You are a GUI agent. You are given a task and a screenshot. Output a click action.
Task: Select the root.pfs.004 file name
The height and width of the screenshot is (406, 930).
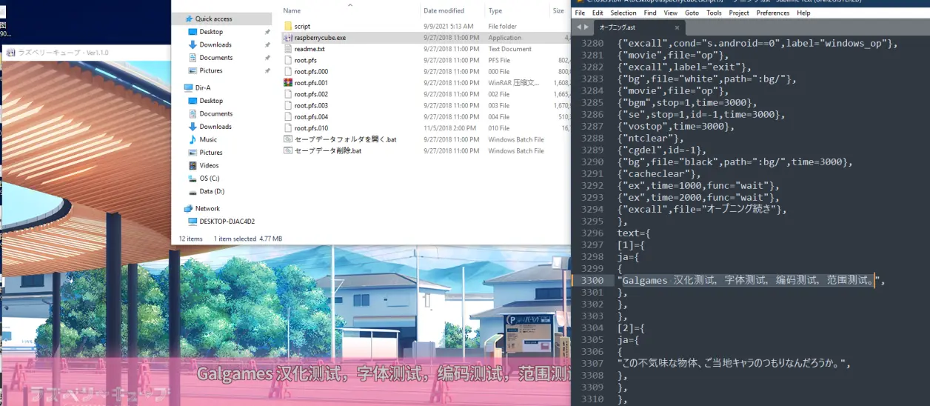pos(311,116)
